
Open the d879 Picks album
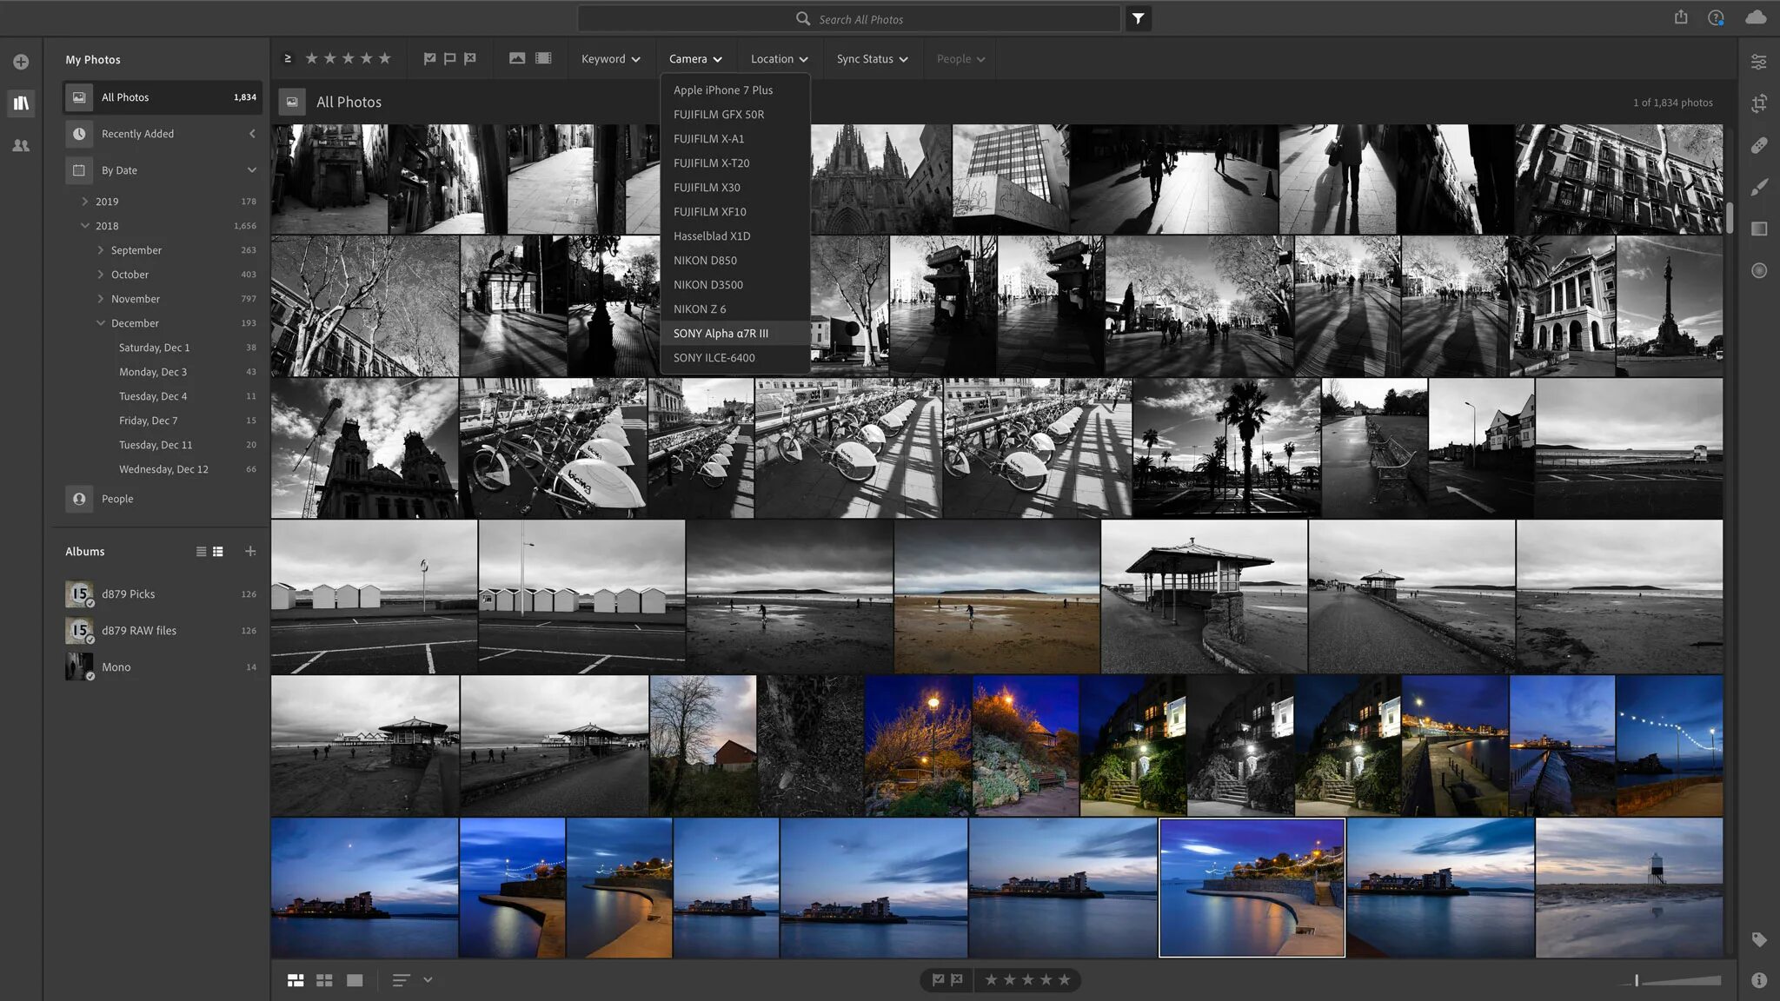128,594
